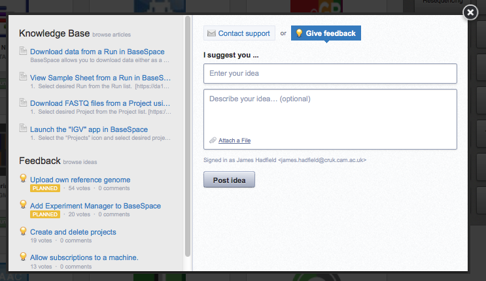
Task: Click lightbulb icon beside Add Experiment Manager idea
Action: [x=24, y=205]
